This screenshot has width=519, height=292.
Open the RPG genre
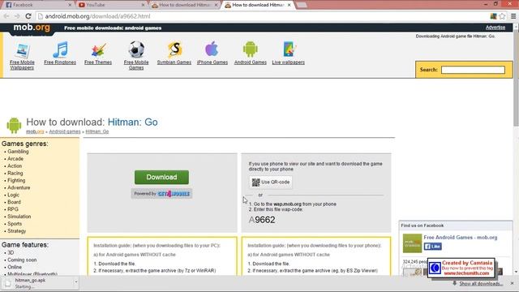[x=13, y=209]
